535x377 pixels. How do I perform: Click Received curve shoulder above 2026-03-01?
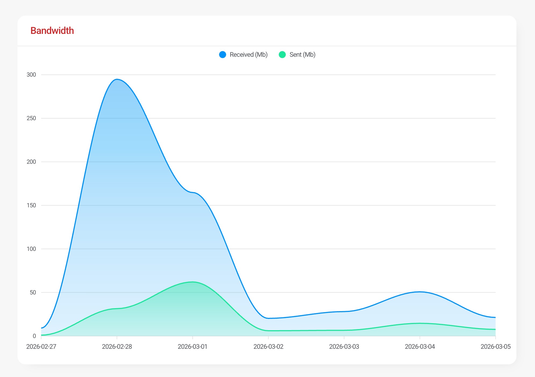pos(192,192)
